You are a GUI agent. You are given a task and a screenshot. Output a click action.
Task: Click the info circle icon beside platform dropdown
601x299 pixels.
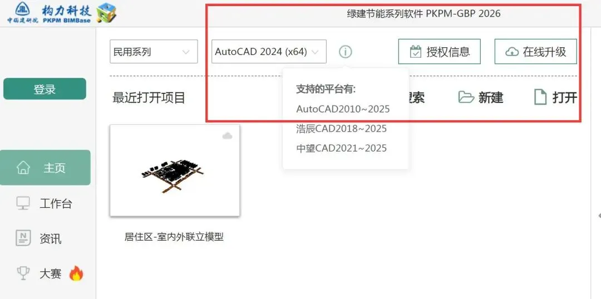click(x=346, y=51)
